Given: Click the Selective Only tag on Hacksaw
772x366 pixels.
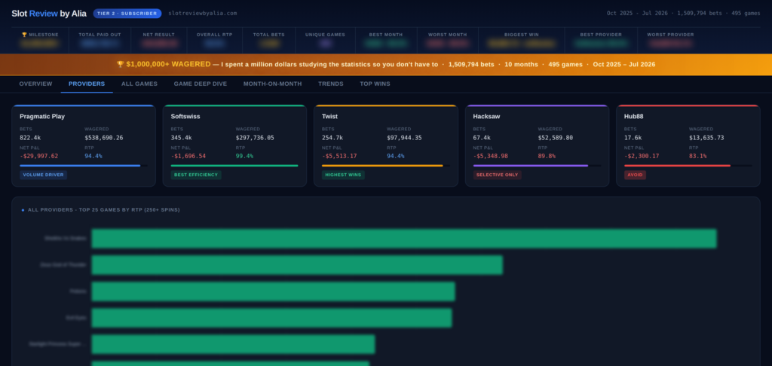Looking at the screenshot, I should [498, 175].
